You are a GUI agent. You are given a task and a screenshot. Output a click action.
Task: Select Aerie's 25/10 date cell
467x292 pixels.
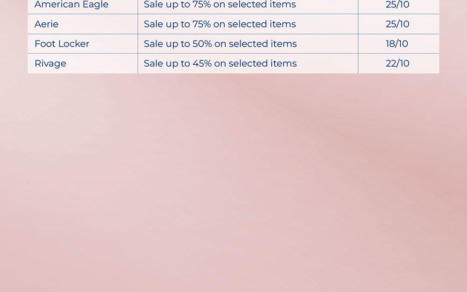point(397,24)
